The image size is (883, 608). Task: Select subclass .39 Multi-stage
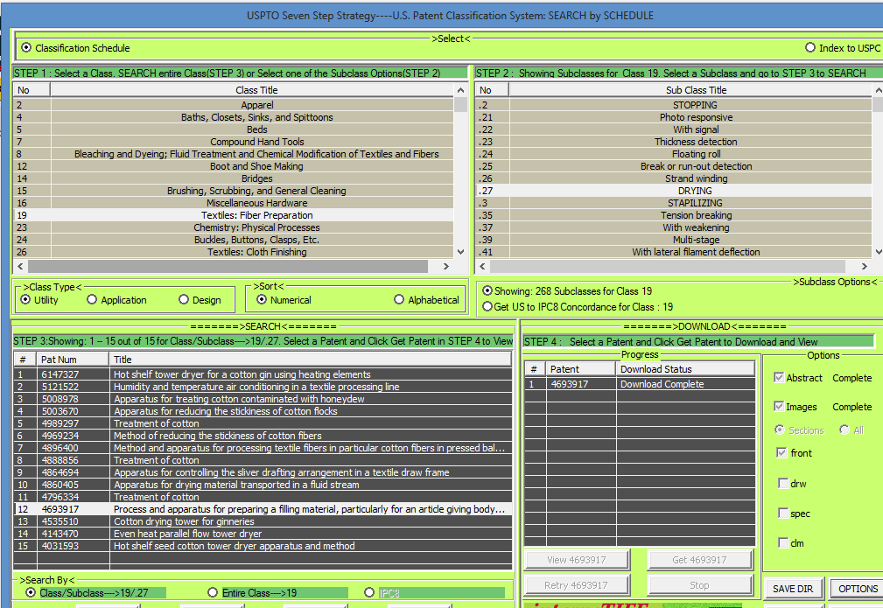[x=674, y=240]
